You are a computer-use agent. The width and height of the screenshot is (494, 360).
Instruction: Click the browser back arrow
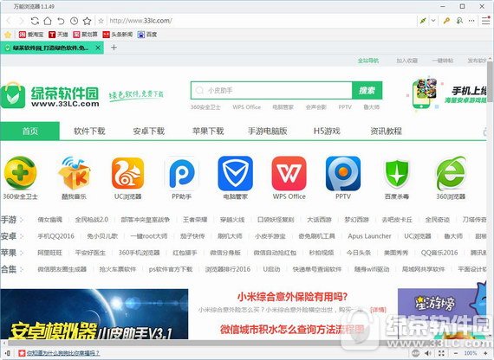pos(9,21)
